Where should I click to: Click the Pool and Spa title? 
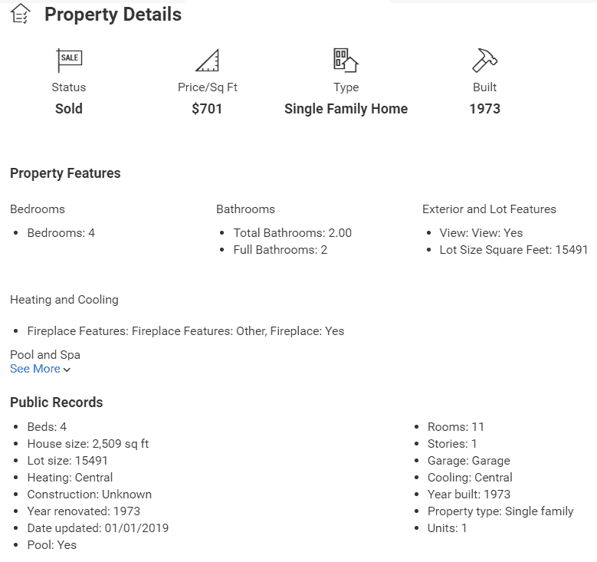pos(45,355)
